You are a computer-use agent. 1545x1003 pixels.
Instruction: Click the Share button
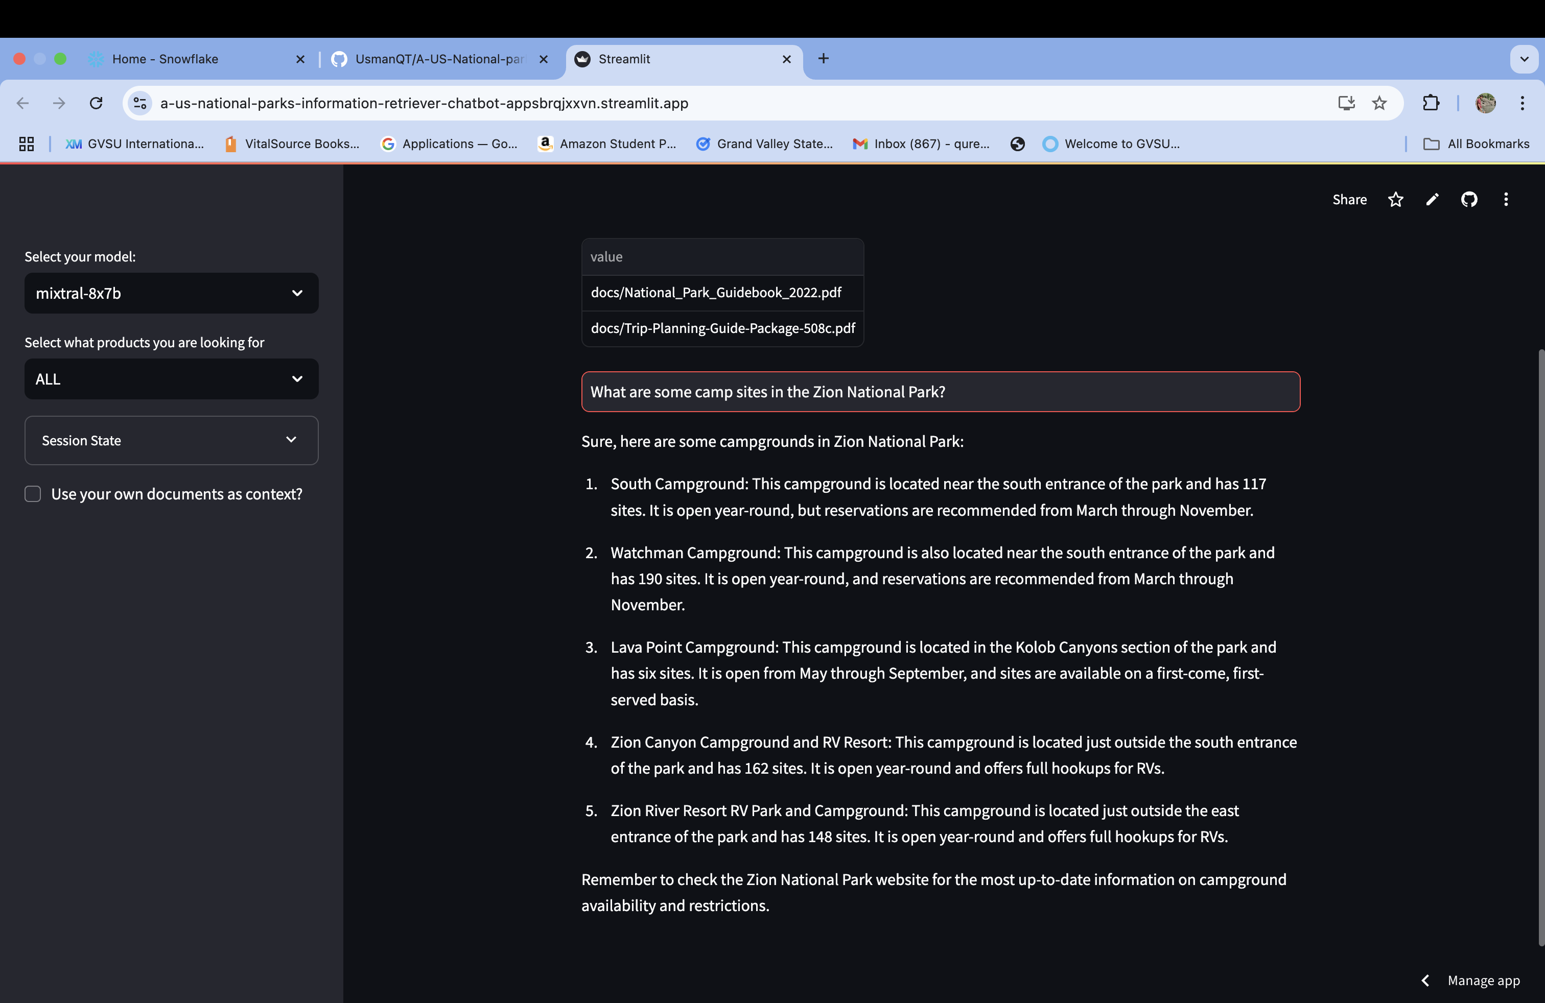(1349, 200)
